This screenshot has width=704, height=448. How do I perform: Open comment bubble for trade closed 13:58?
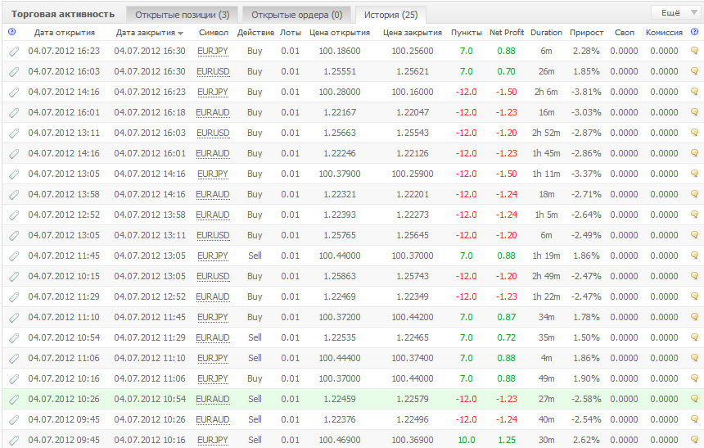pyautogui.click(x=694, y=215)
